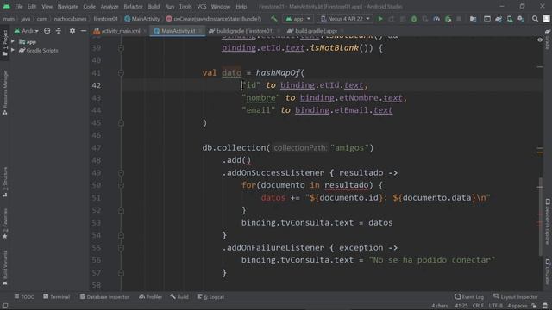Open the Refactor menu

pos(133,7)
